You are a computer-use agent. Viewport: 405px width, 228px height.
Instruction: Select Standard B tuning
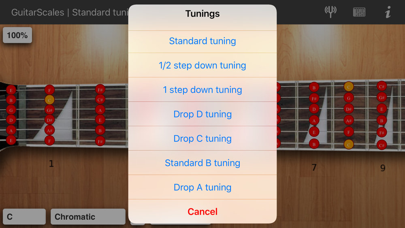(202, 163)
